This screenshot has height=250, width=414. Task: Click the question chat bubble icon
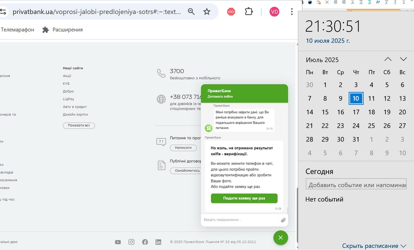pos(161,142)
